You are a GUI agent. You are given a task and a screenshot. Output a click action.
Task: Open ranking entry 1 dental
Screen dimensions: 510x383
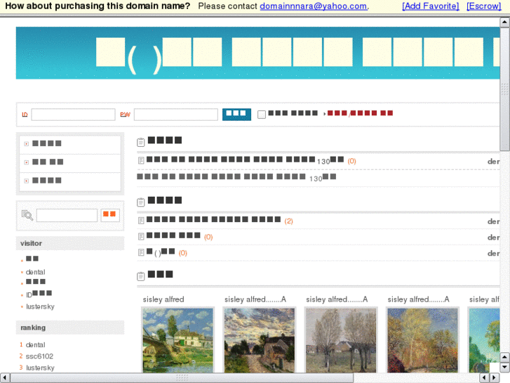[35, 345]
